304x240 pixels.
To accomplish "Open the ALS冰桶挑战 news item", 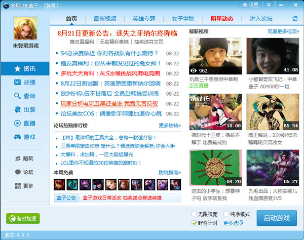I will (110, 73).
